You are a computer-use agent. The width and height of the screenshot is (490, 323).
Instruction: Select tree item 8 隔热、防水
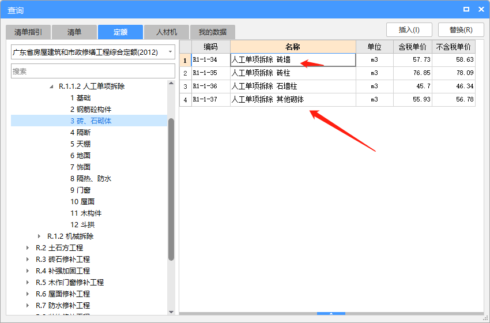click(91, 179)
